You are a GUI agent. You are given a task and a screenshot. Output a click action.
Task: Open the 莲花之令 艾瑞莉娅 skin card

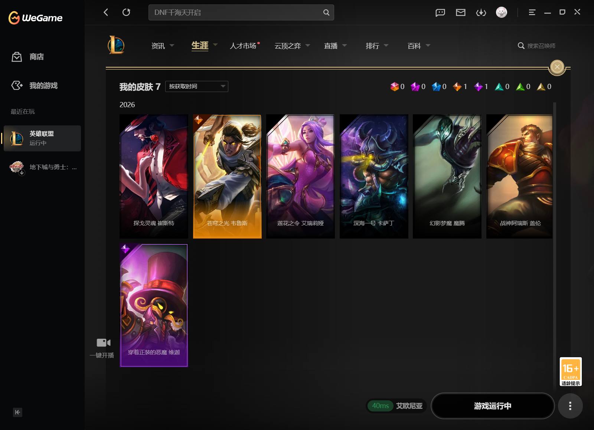click(x=300, y=176)
